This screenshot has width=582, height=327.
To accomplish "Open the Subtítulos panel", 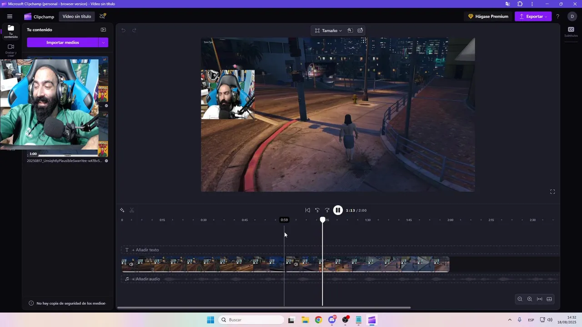I will pos(571,31).
